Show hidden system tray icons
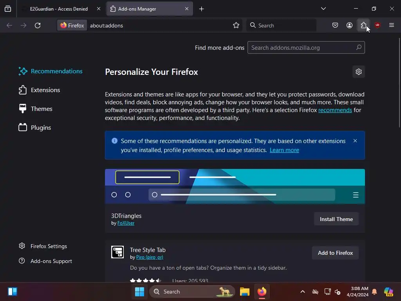Viewport: 401px width, 301px height. pyautogui.click(x=303, y=292)
